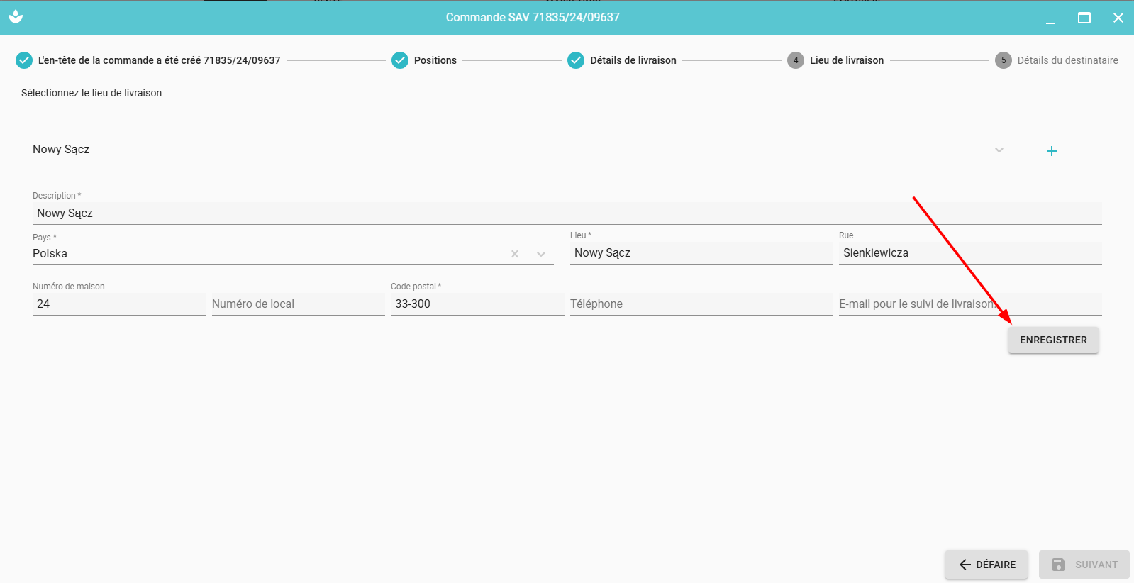
Task: Click the SUIVANT button
Action: [x=1084, y=565]
